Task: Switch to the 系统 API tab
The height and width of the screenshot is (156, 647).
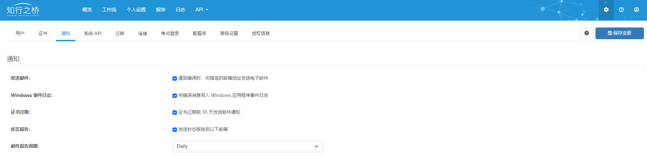Action: pos(93,33)
